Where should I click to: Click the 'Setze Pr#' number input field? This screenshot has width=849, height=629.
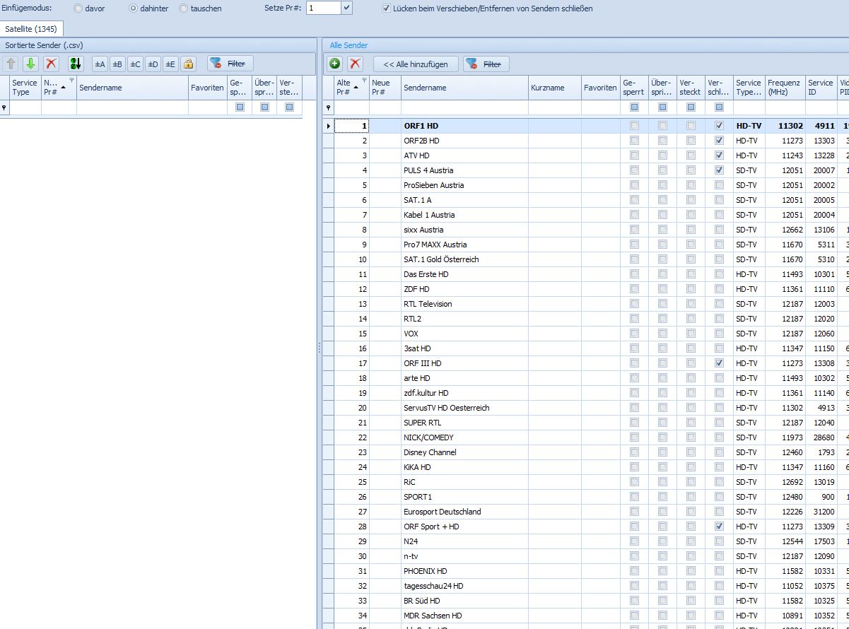click(323, 8)
